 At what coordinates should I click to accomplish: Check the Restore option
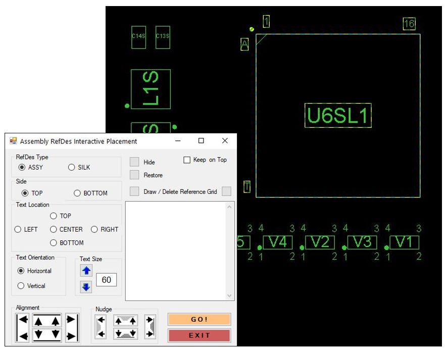(133, 175)
